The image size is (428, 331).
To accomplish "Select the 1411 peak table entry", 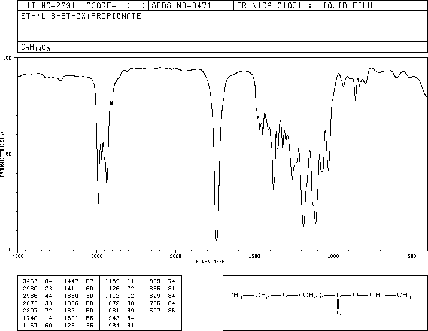I will 78,289.
